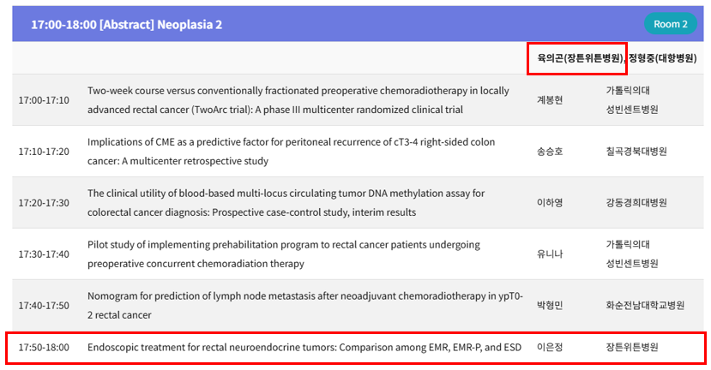Screen dimensions: 711x370
Task: Click presenter name 송승호
Action: (x=550, y=152)
